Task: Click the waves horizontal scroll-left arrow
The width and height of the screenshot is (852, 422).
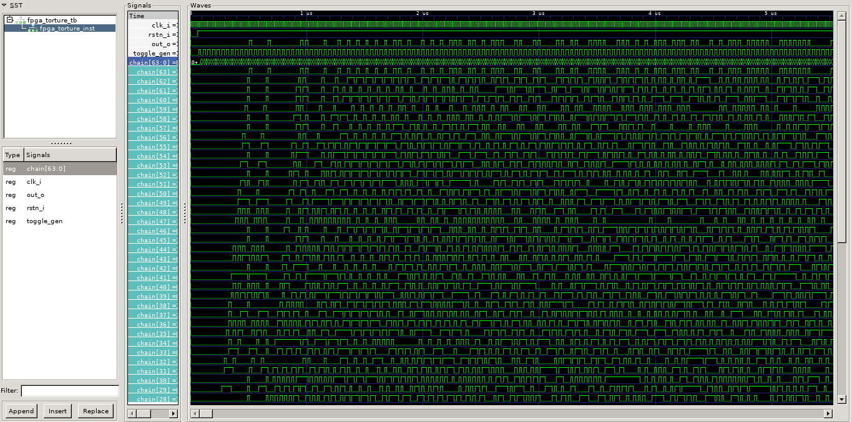Action: click(x=194, y=413)
